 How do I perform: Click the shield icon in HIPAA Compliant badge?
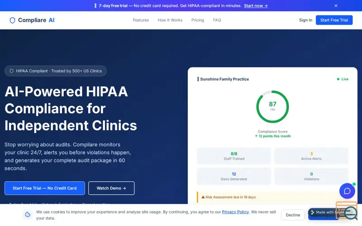click(11, 71)
